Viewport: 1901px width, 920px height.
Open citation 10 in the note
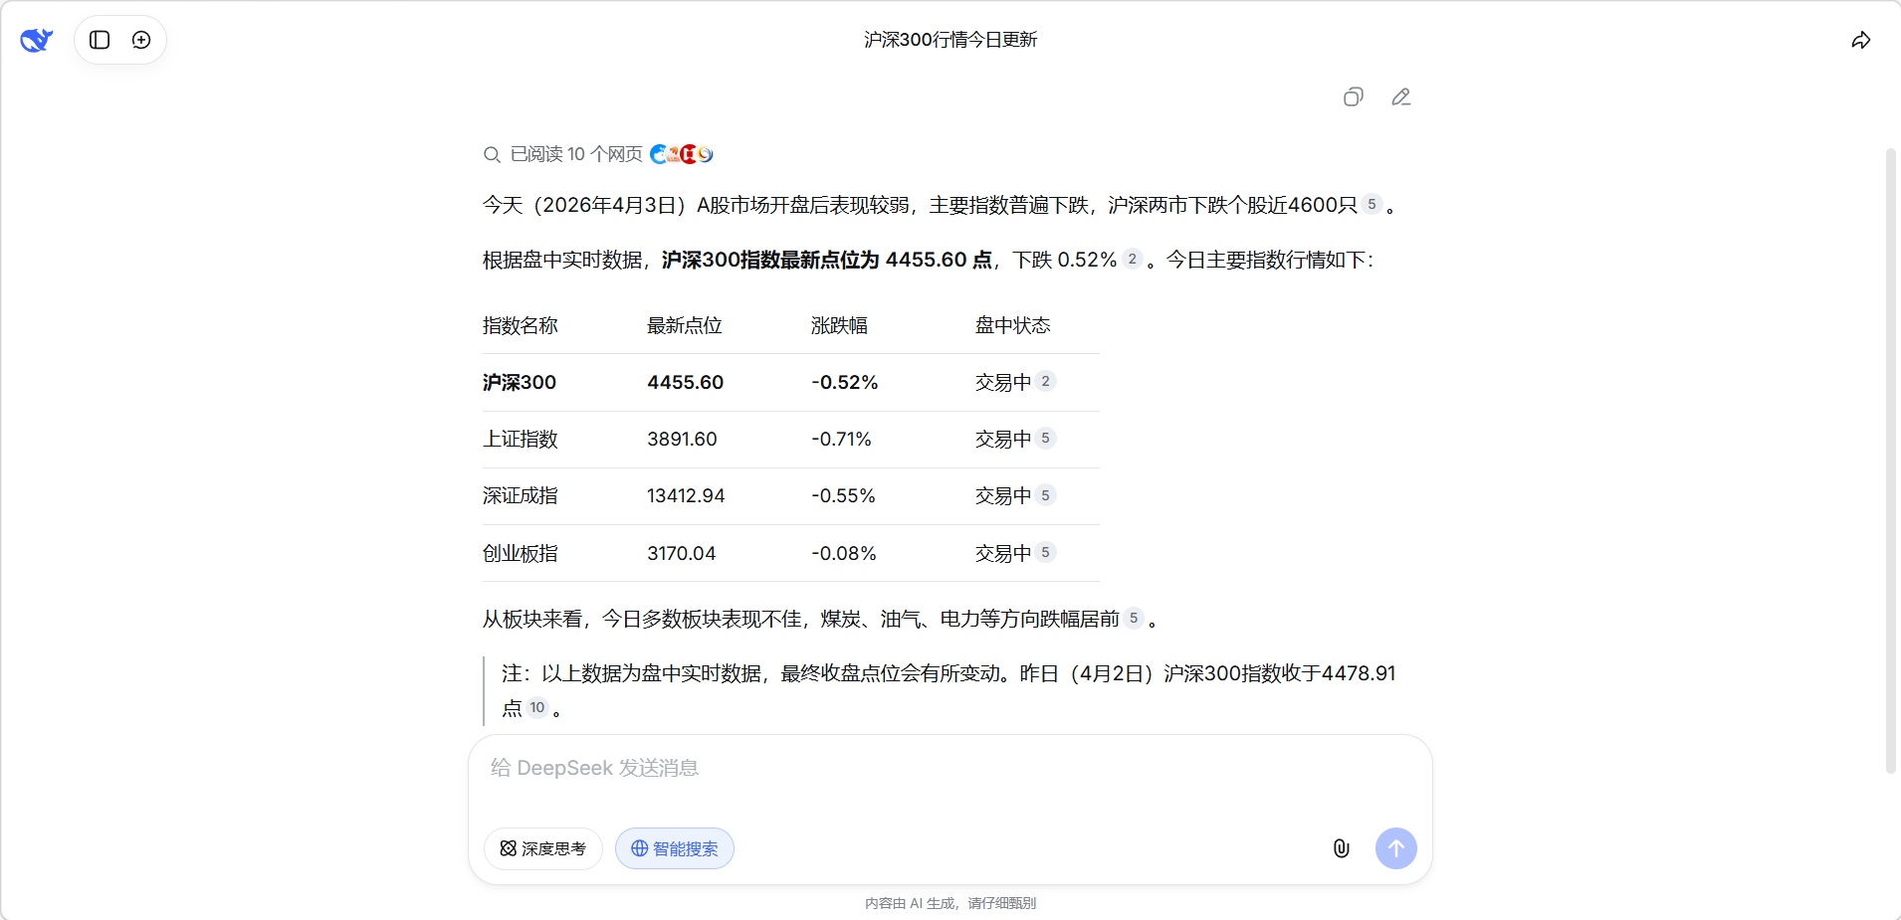point(537,707)
